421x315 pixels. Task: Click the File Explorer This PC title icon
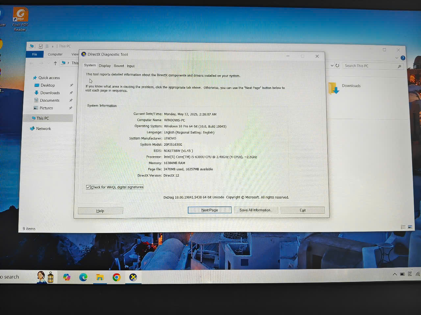pyautogui.click(x=32, y=46)
